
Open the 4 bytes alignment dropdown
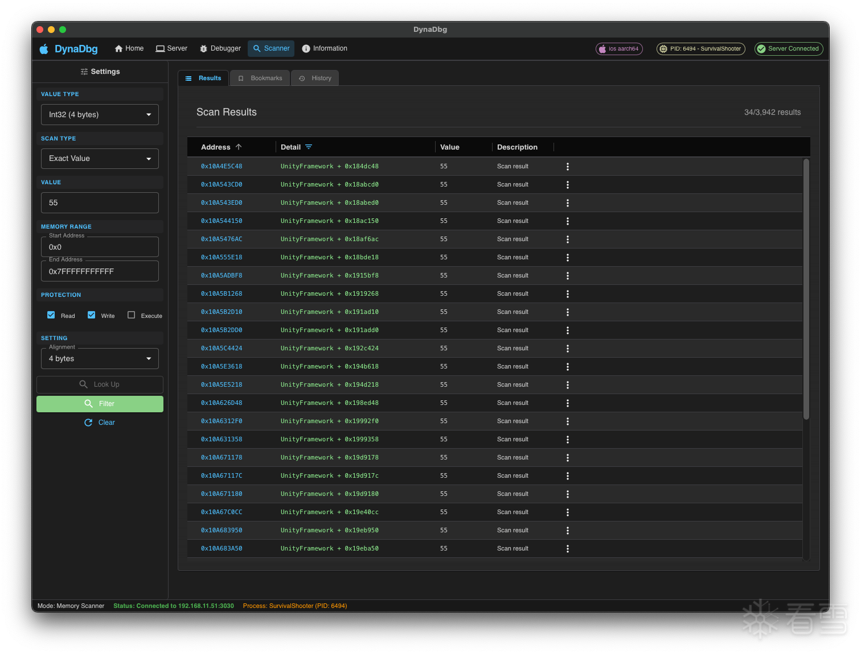pyautogui.click(x=100, y=359)
